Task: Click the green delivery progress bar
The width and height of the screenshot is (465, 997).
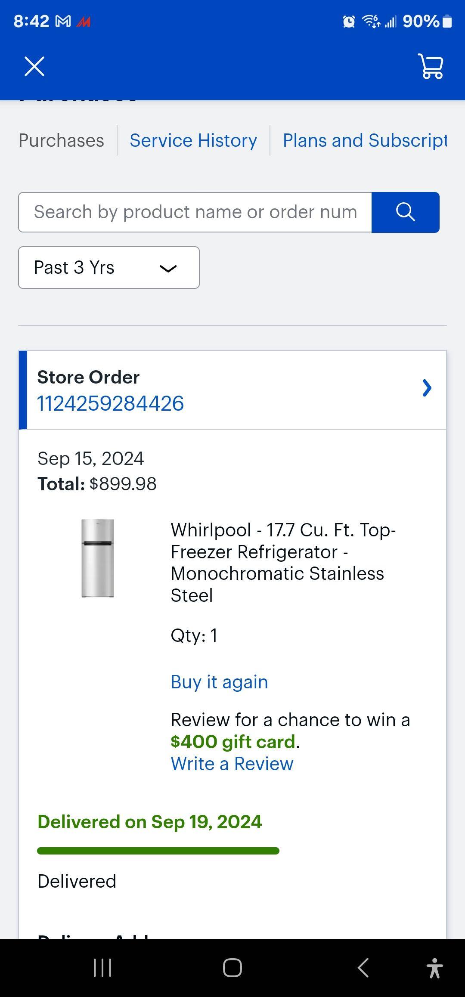Action: pos(158,851)
